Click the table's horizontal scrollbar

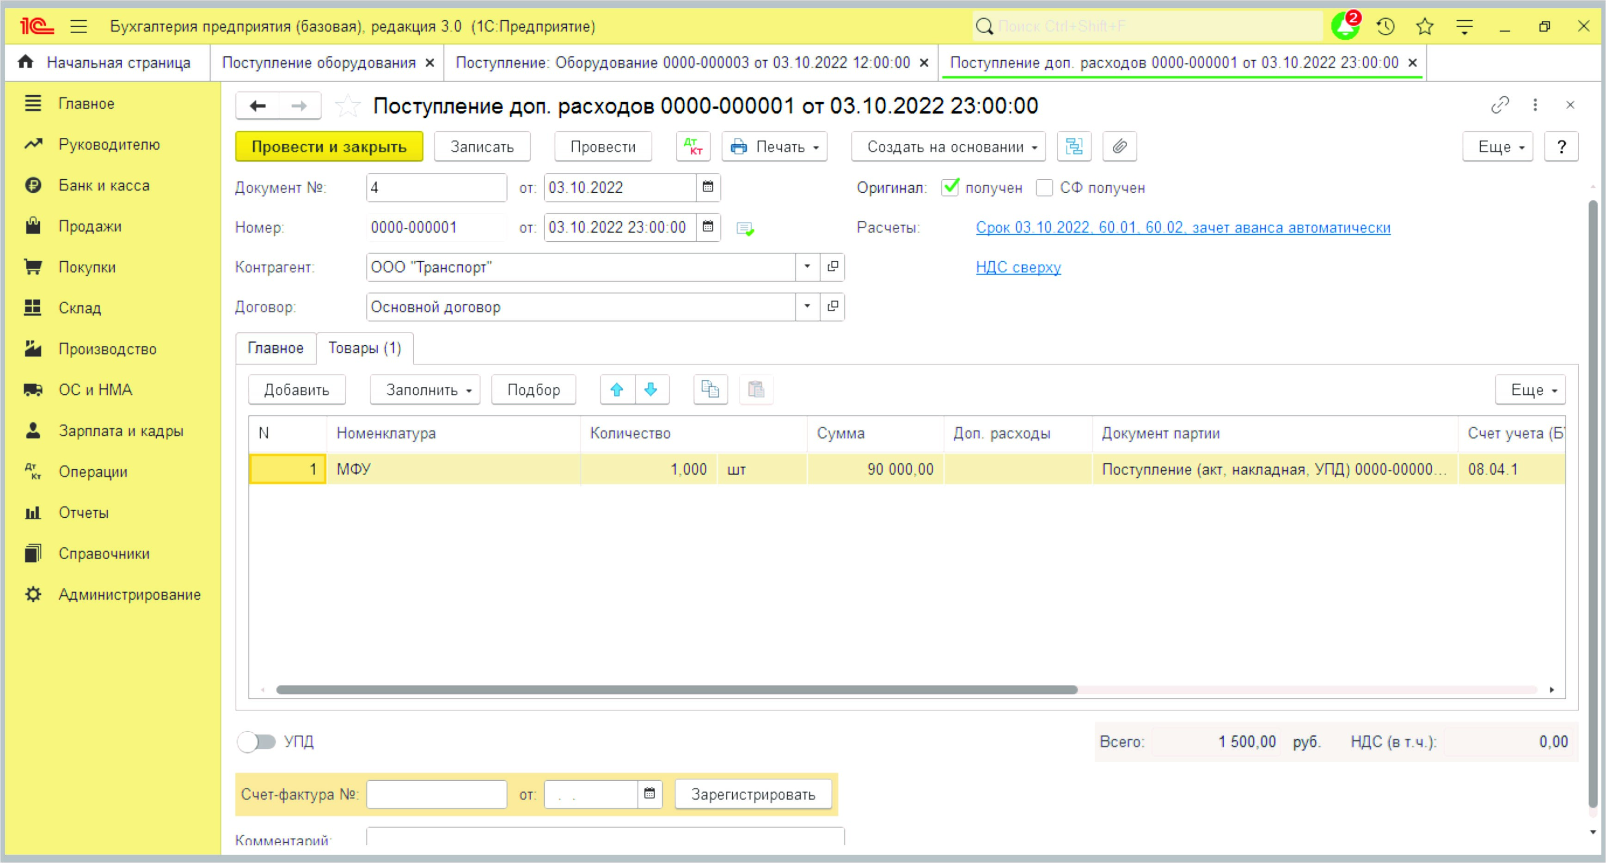point(676,690)
